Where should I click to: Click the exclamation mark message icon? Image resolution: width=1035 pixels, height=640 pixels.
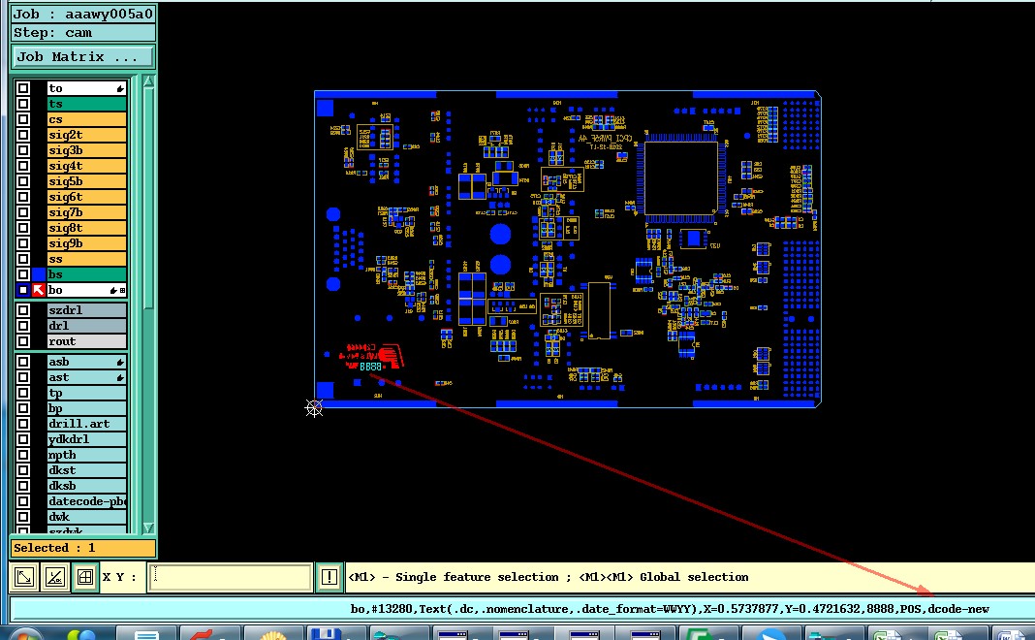(329, 577)
